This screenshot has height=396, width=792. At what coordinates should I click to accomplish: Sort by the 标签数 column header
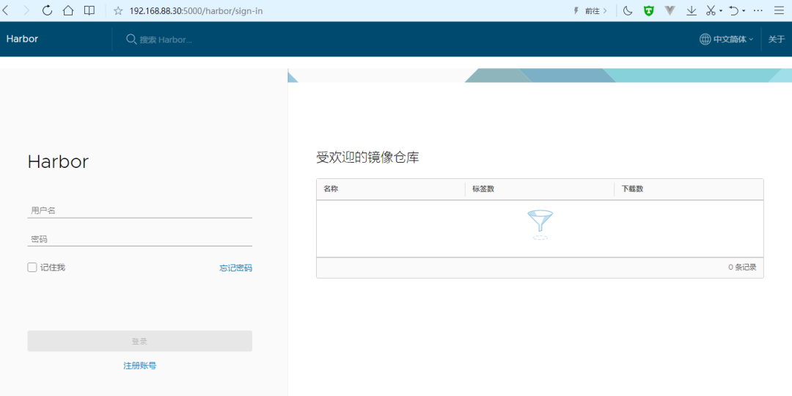point(483,189)
